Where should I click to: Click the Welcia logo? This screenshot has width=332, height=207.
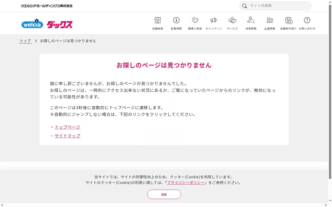click(32, 24)
